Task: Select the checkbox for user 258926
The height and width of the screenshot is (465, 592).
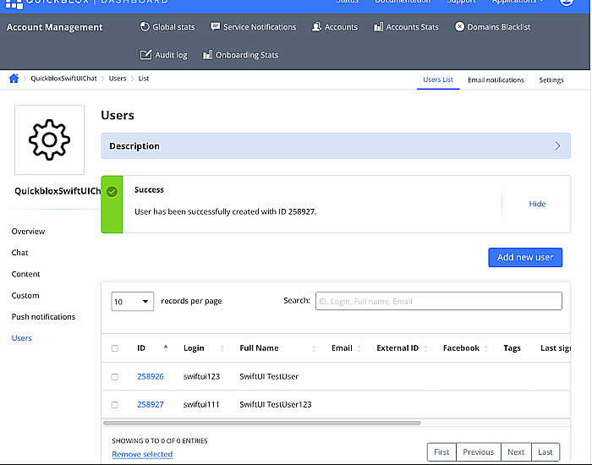Action: (x=115, y=377)
